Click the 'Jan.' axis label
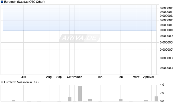Screen dimensions: 173x104 point(100,77)
